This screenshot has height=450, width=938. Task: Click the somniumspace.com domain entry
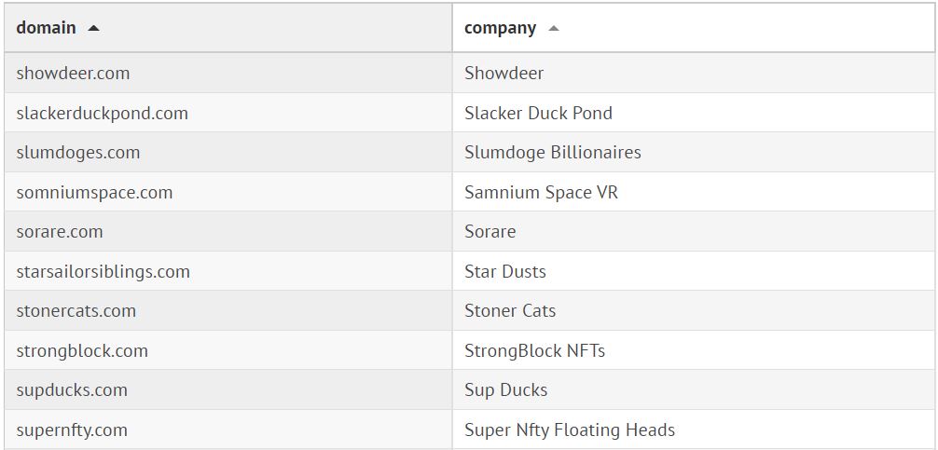(94, 192)
